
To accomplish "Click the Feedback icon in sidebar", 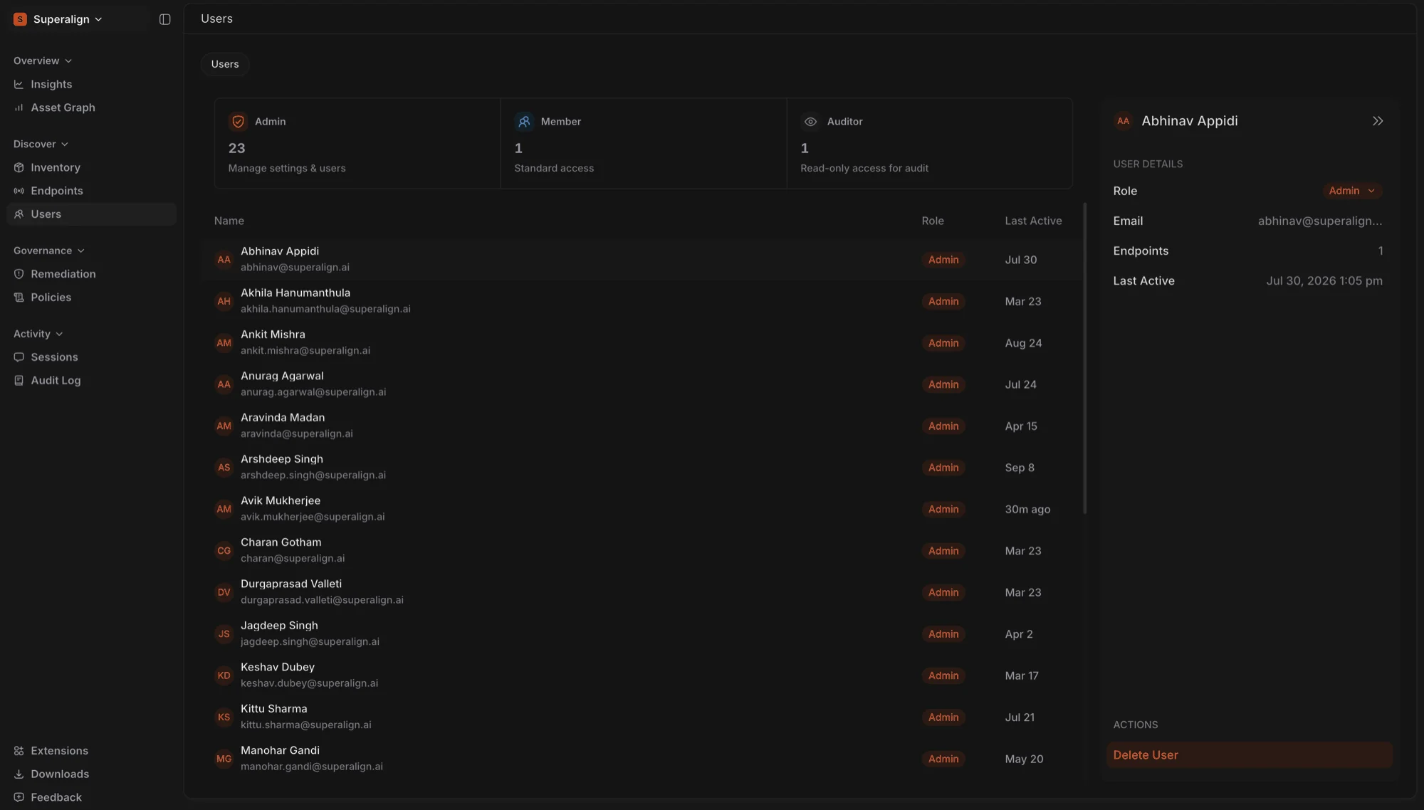I will (x=19, y=798).
